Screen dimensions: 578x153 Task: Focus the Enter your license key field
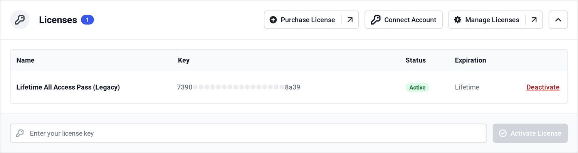249,133
